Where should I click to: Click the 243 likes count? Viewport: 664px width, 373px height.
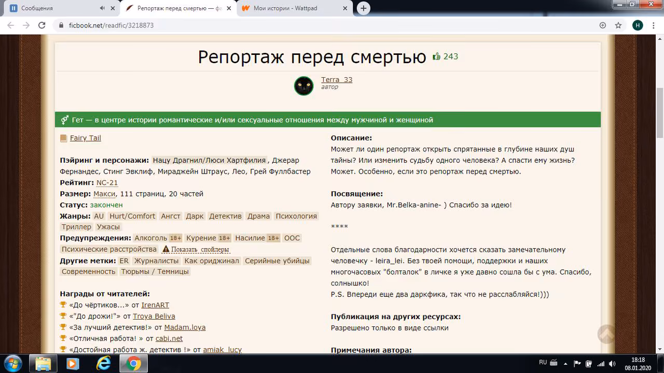tap(451, 56)
